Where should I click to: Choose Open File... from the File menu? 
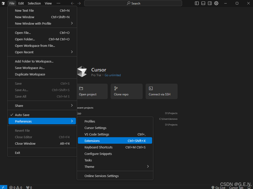[42, 33]
